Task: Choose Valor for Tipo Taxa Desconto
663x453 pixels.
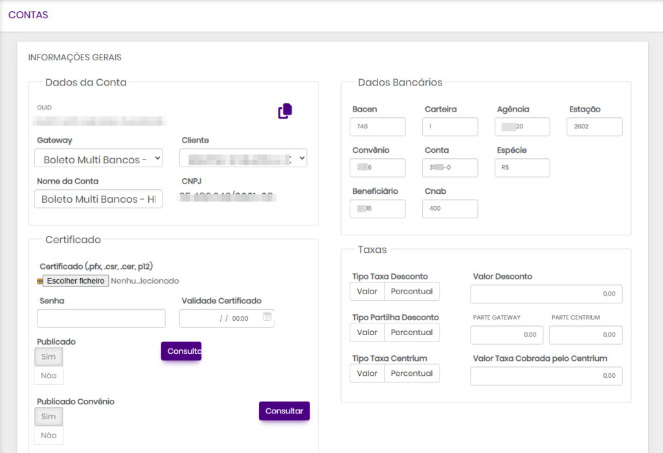Action: point(367,291)
